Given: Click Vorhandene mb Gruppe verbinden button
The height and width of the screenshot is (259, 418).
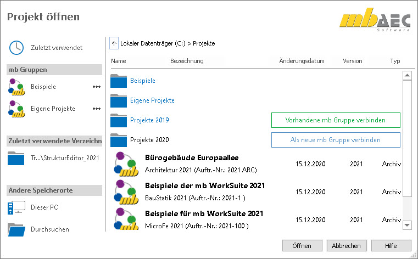Looking at the screenshot, I should click(336, 120).
